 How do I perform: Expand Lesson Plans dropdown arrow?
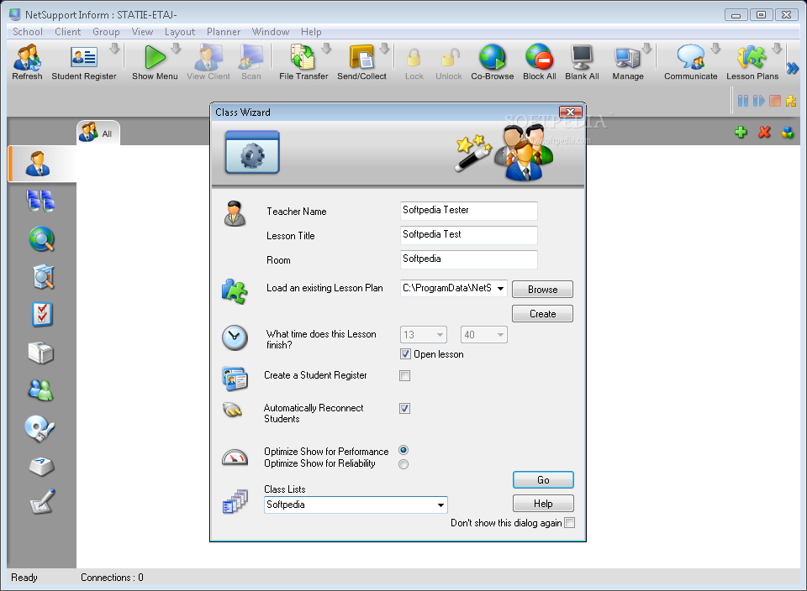pos(777,49)
